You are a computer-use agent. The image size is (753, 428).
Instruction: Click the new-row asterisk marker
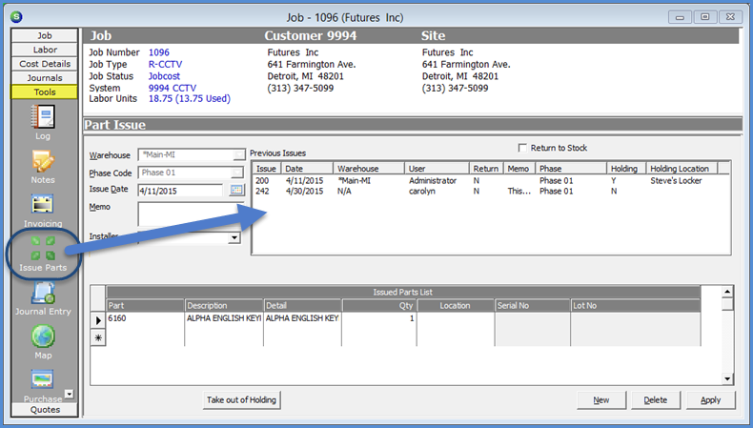(98, 337)
